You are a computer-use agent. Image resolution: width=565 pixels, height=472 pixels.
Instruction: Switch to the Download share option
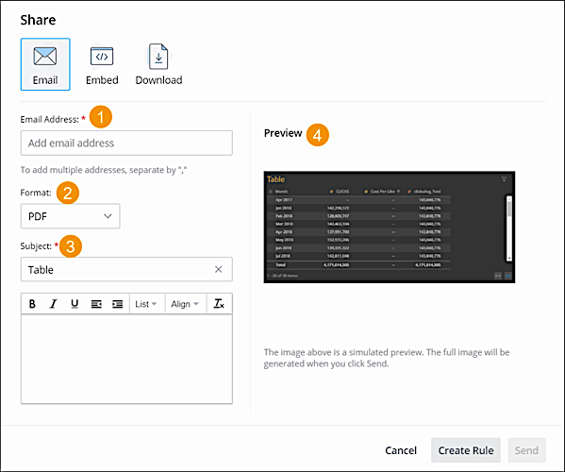[158, 64]
